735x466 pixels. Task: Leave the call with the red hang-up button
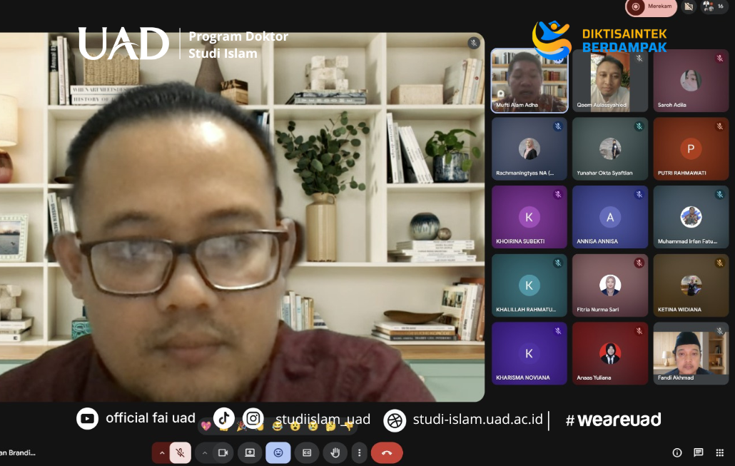pyautogui.click(x=387, y=452)
